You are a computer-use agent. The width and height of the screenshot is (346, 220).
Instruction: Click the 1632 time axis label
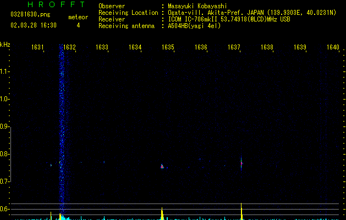(x=69, y=47)
